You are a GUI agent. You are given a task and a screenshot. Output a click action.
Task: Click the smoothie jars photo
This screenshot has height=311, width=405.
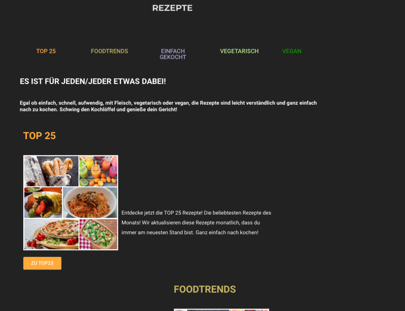[98, 171]
